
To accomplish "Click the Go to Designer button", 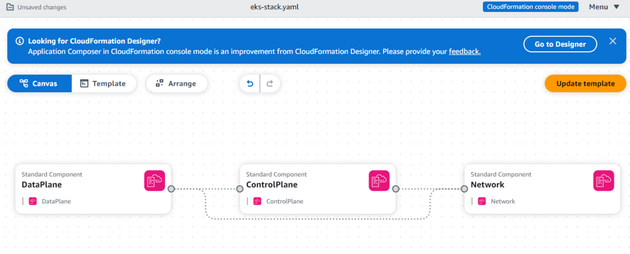I will point(560,44).
